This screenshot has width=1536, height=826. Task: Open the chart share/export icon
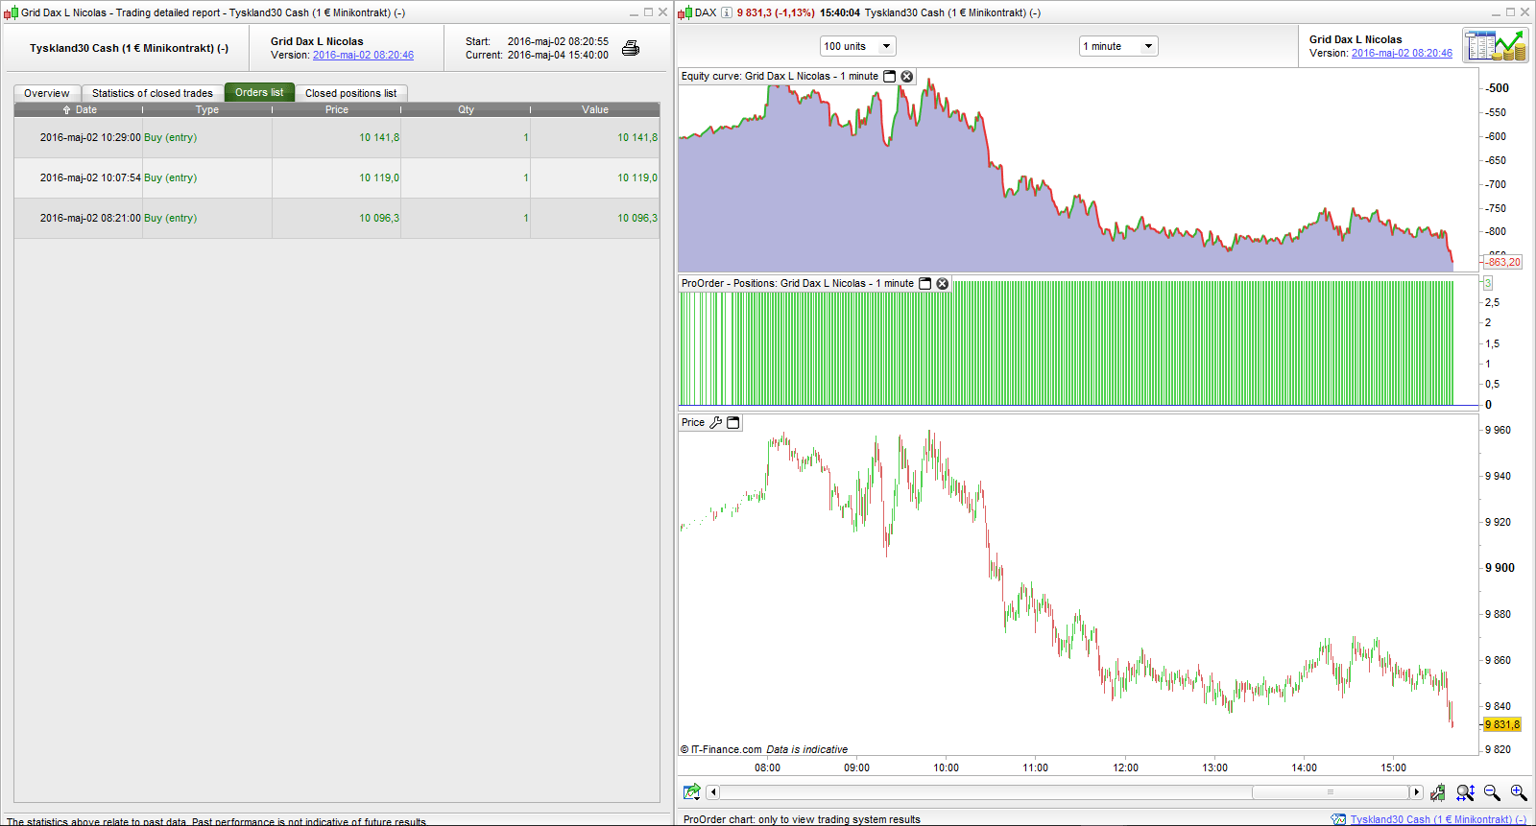coord(691,792)
